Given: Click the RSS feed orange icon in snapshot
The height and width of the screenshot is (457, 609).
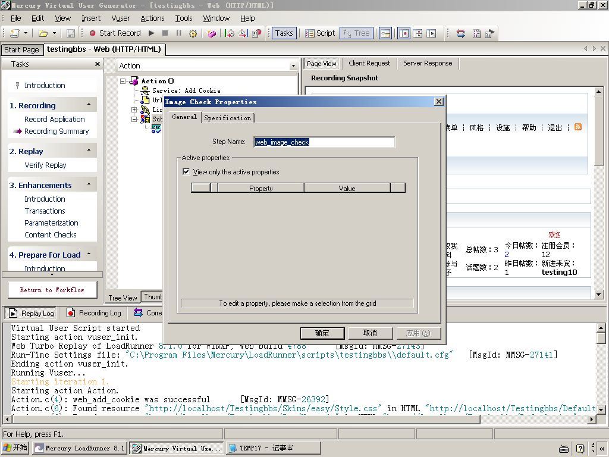Looking at the screenshot, I should (578, 127).
